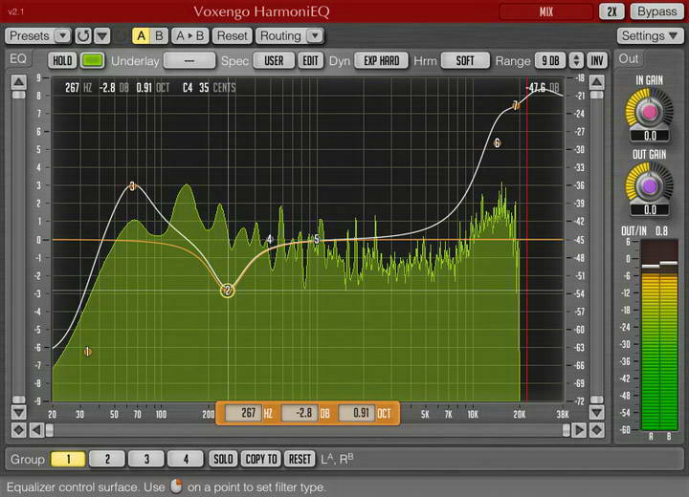Click left vertical scroll up arrow
The height and width of the screenshot is (497, 689).
[18, 82]
